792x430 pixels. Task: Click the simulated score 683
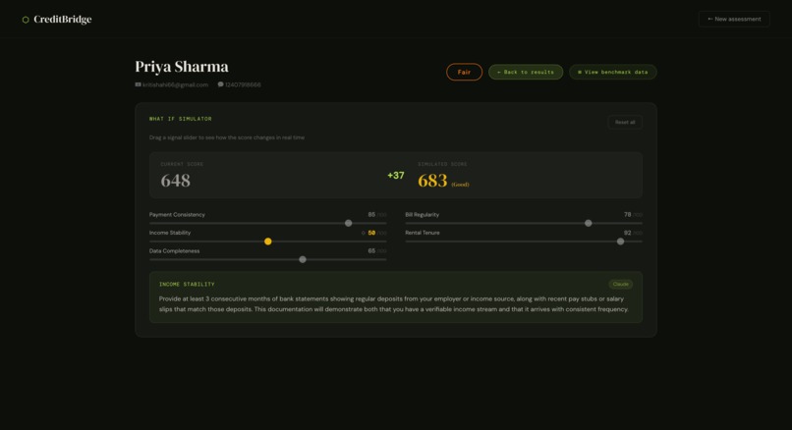pyautogui.click(x=432, y=181)
